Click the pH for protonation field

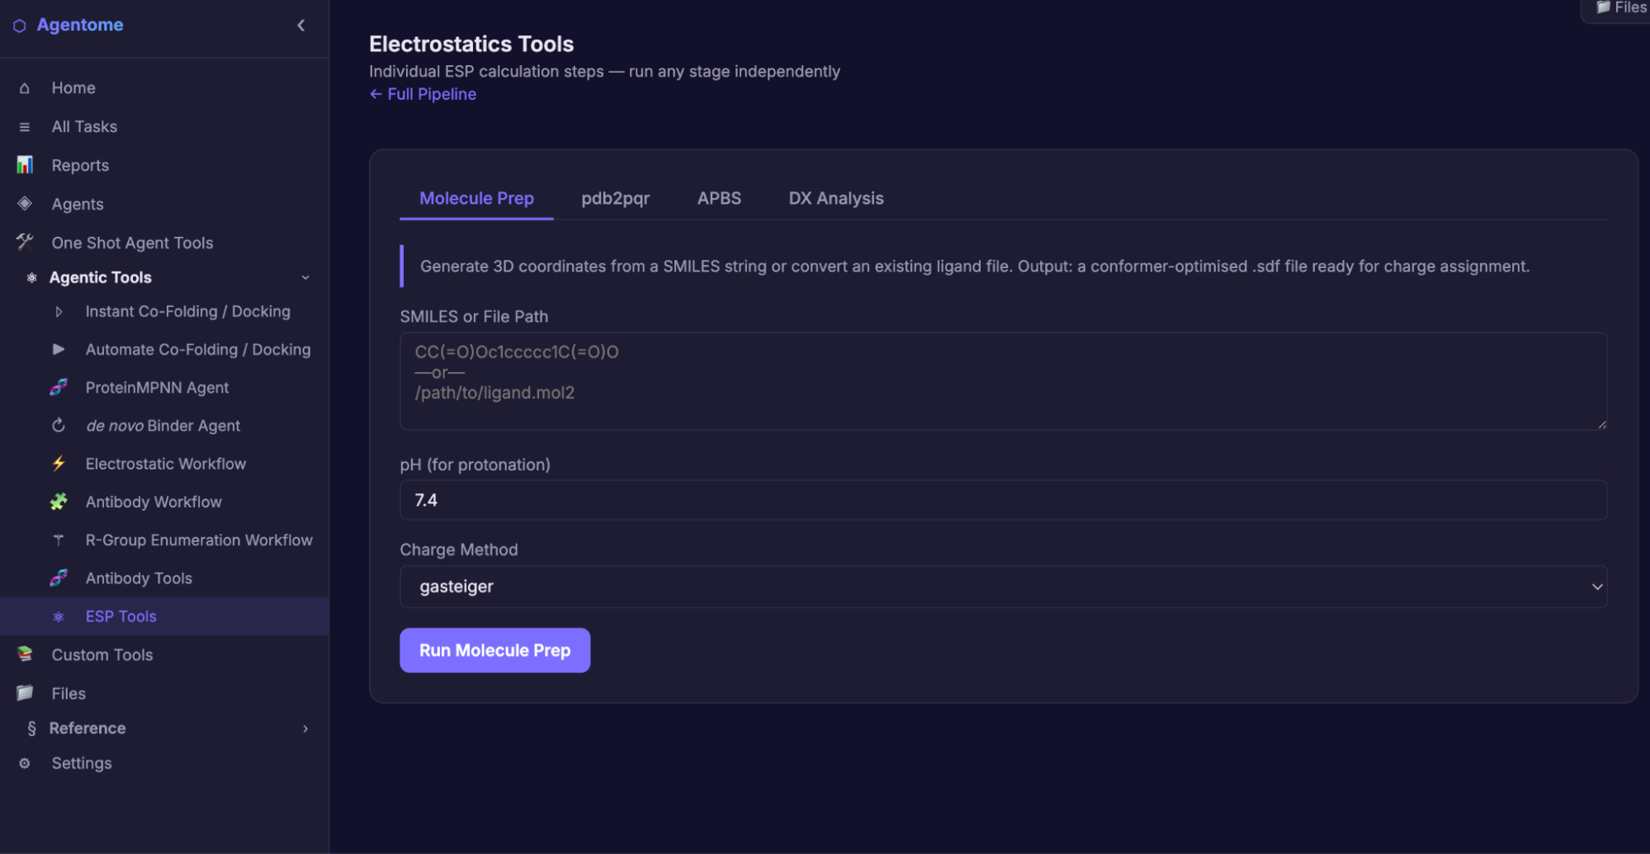pos(1003,500)
